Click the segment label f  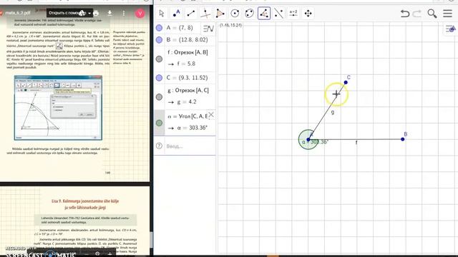point(356,143)
